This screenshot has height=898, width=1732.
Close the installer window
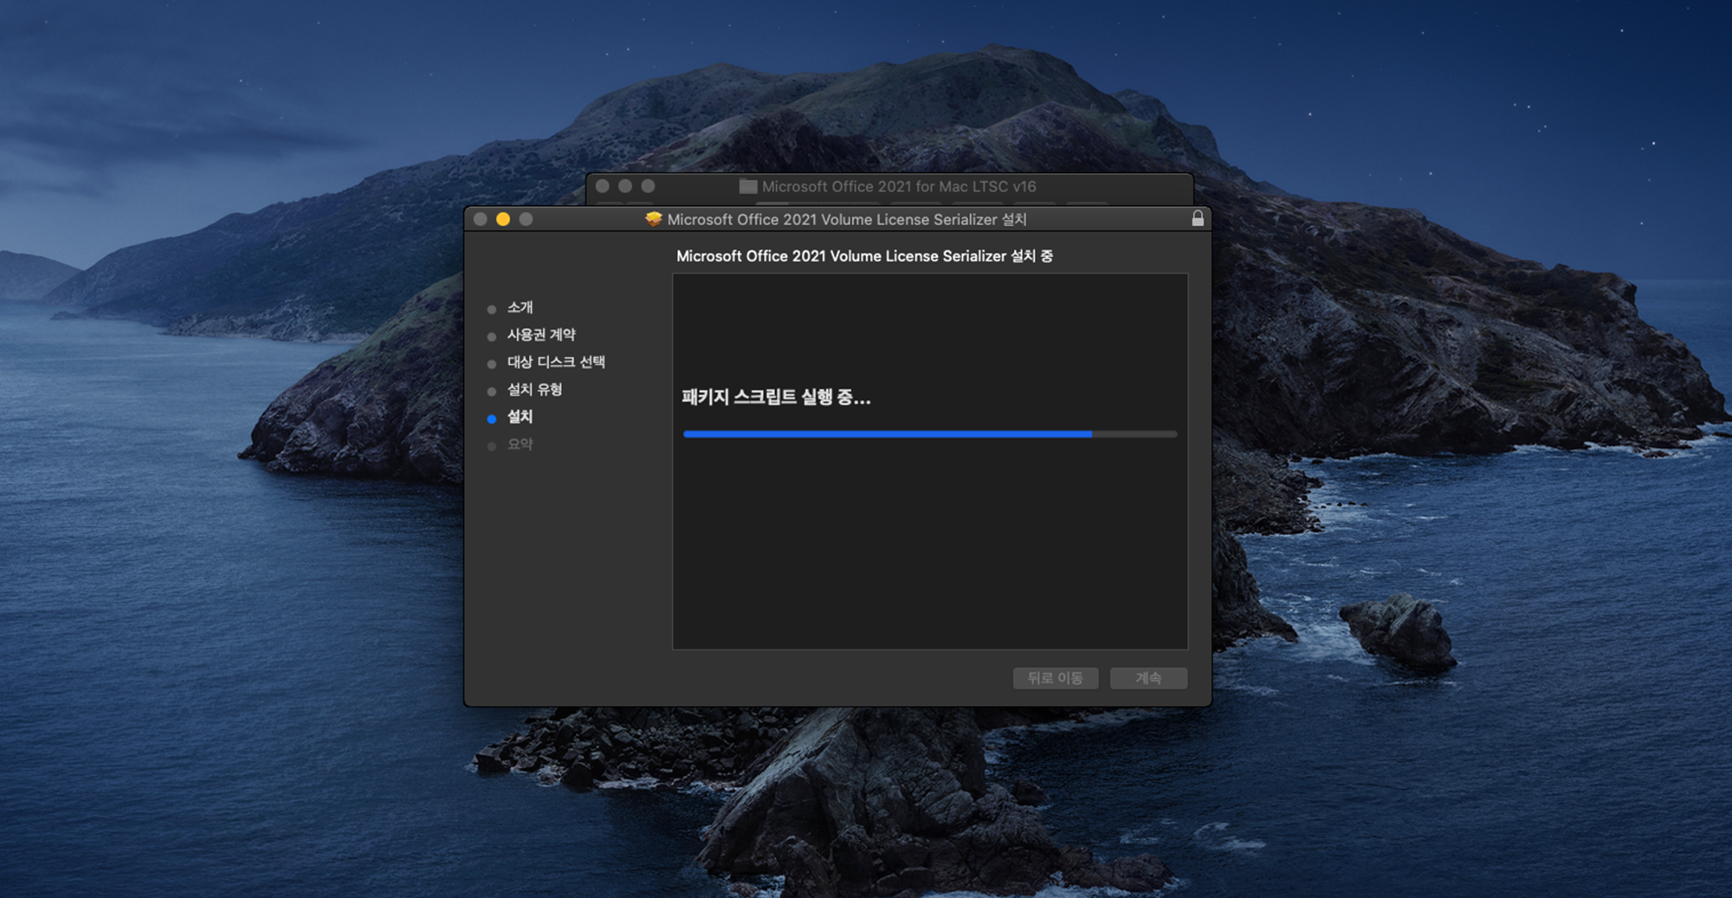481,219
